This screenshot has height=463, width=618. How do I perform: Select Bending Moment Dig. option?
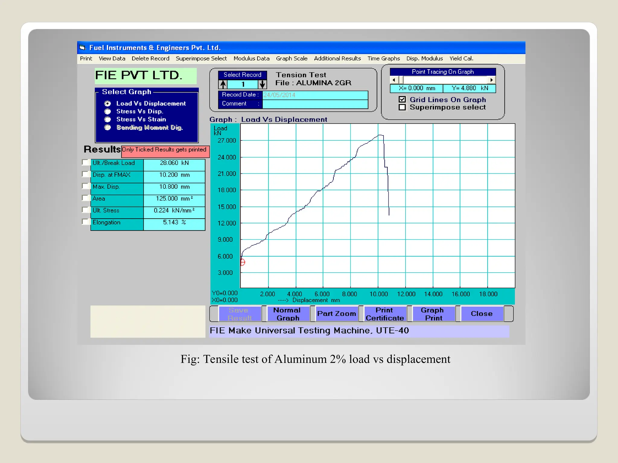pyautogui.click(x=107, y=128)
